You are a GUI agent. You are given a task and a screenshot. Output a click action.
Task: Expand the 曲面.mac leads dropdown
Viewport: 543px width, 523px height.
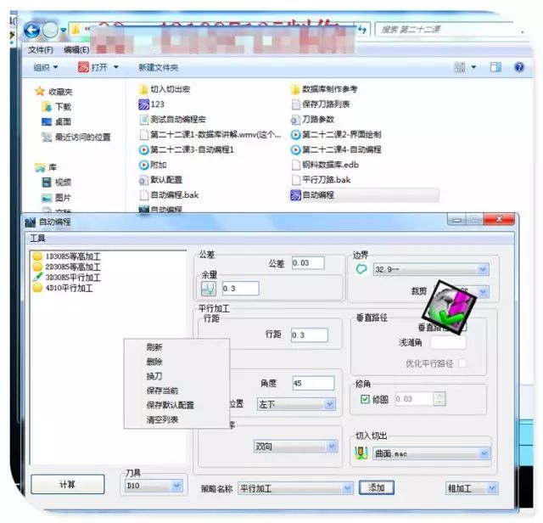click(484, 453)
